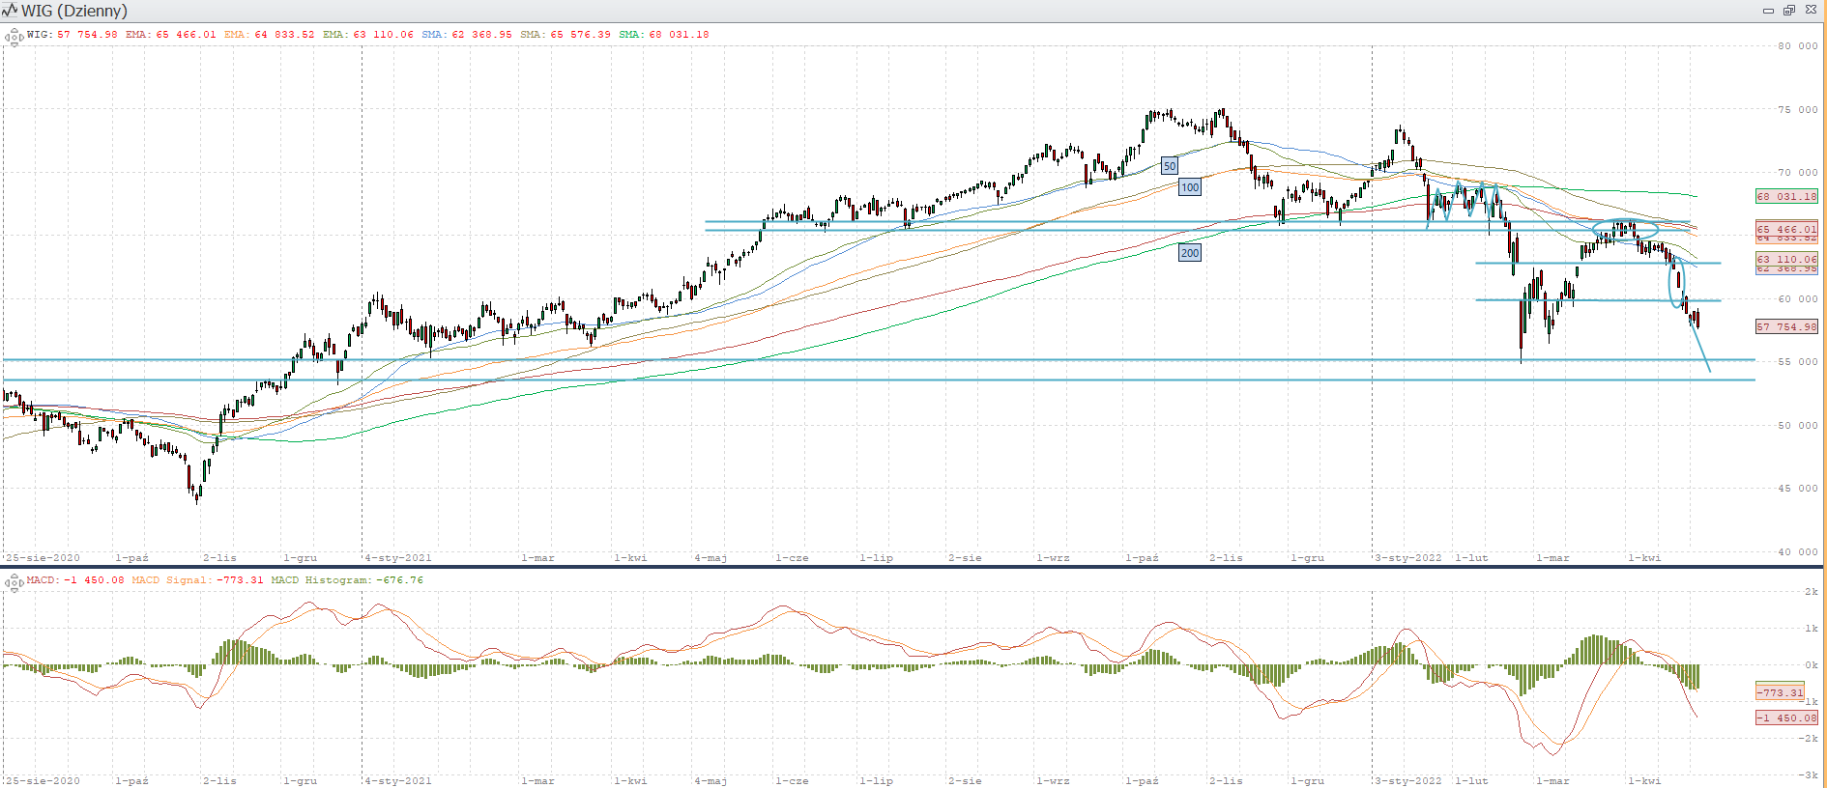Select the WIG price value in the legend
This screenshot has height=788, width=1827.
point(87,35)
